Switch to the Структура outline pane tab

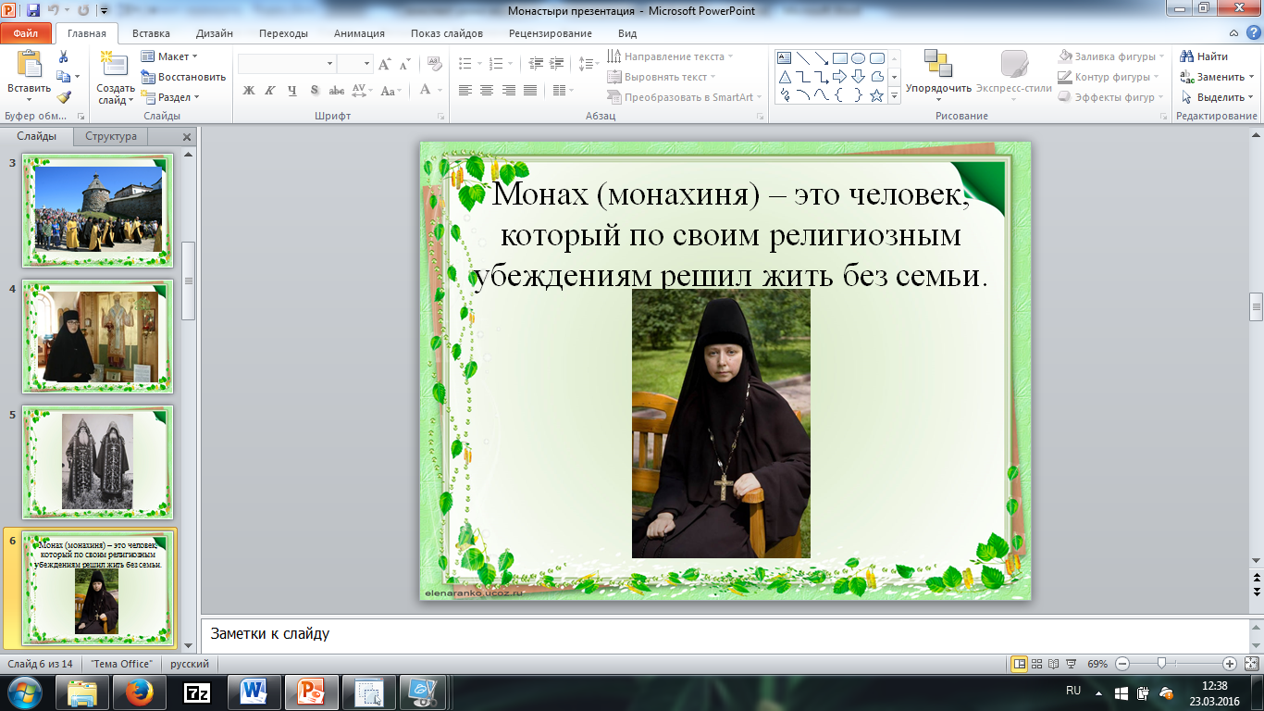pyautogui.click(x=111, y=136)
